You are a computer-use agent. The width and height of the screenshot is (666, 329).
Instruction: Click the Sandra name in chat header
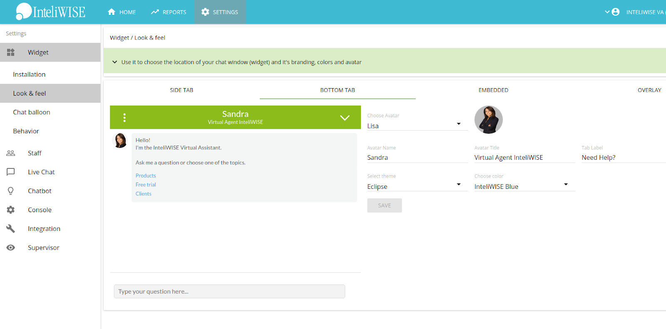click(x=235, y=114)
